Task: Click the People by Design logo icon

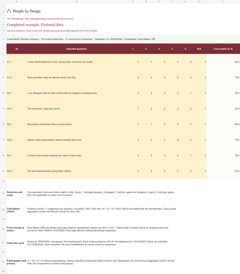Action: (9, 11)
